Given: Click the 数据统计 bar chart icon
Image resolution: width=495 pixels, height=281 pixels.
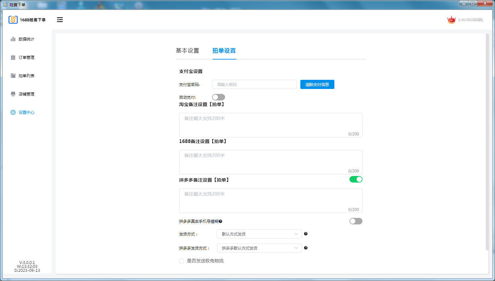Looking at the screenshot, I should pyautogui.click(x=13, y=39).
